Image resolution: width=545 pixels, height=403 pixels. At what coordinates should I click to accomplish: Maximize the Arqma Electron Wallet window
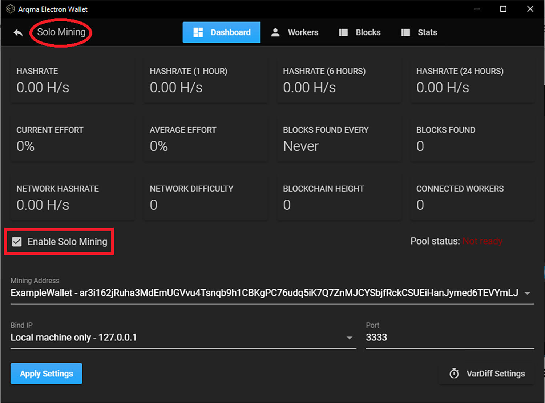(x=503, y=9)
